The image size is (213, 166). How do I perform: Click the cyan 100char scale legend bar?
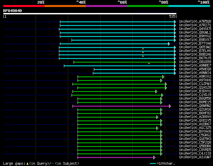[x=153, y=163]
